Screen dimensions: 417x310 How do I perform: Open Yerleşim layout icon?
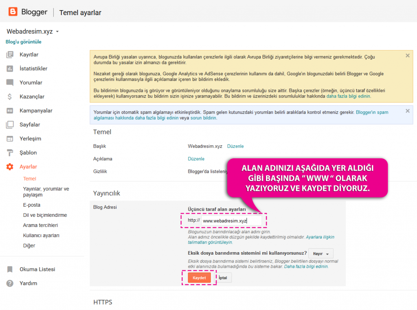click(x=10, y=139)
